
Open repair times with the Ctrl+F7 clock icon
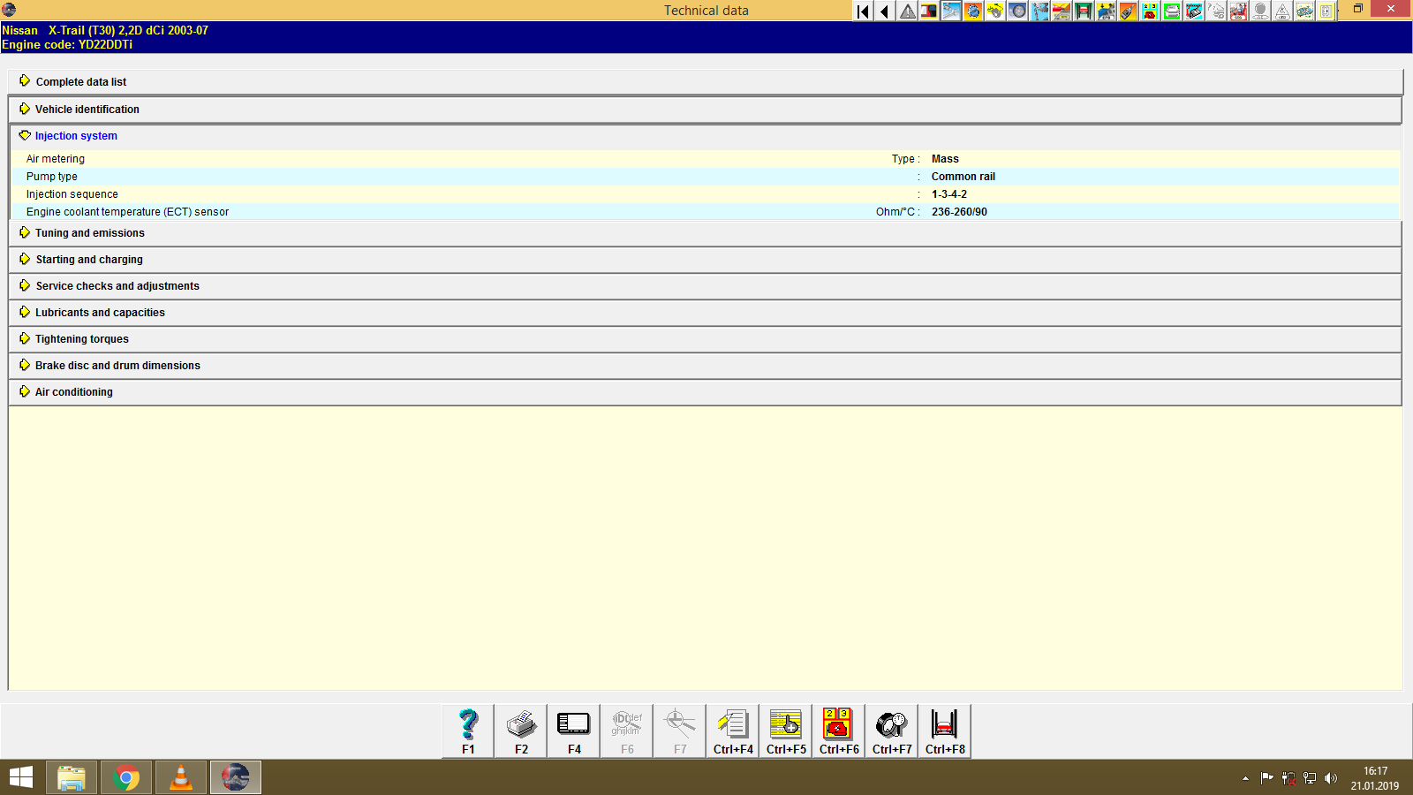[x=891, y=731]
